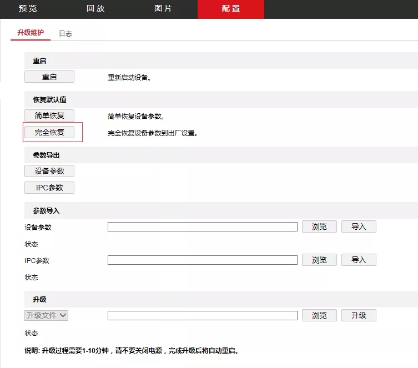This screenshot has width=418, height=368.
Task: Click the 设备参数 label under 参数导入
Action: click(38, 228)
